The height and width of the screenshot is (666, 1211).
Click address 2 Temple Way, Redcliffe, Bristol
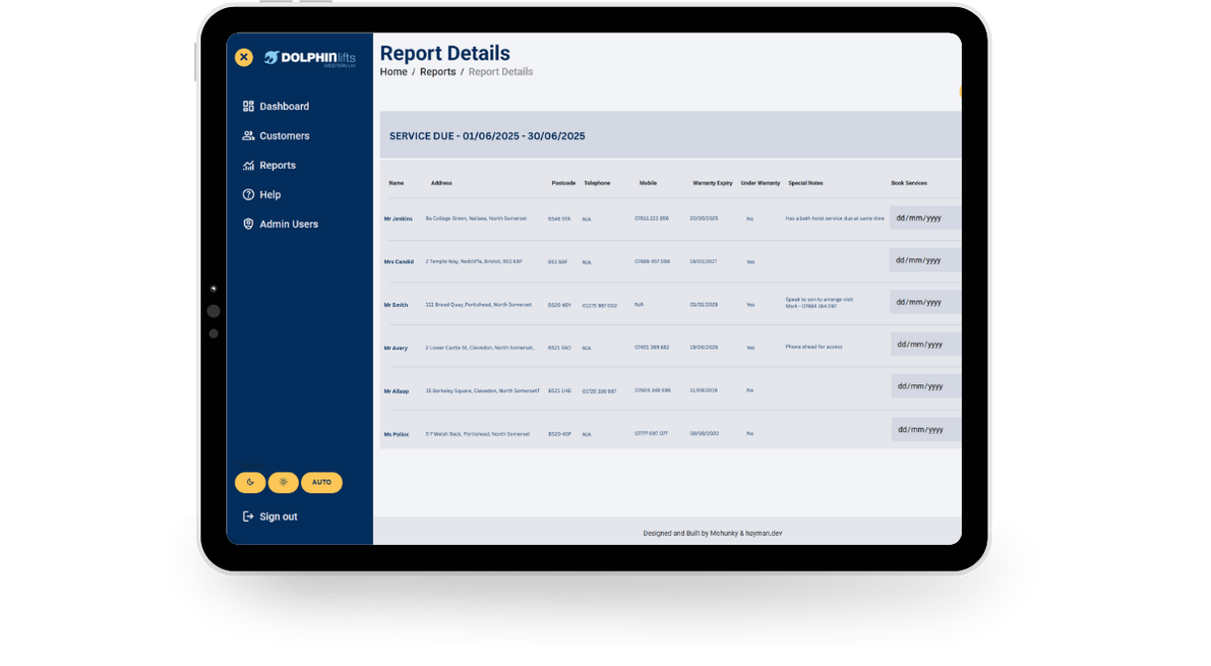(x=473, y=261)
